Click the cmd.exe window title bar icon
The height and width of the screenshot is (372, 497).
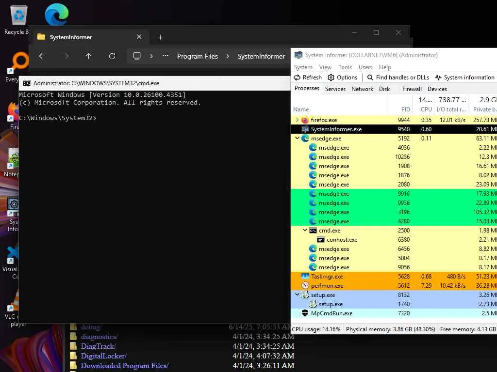27,83
